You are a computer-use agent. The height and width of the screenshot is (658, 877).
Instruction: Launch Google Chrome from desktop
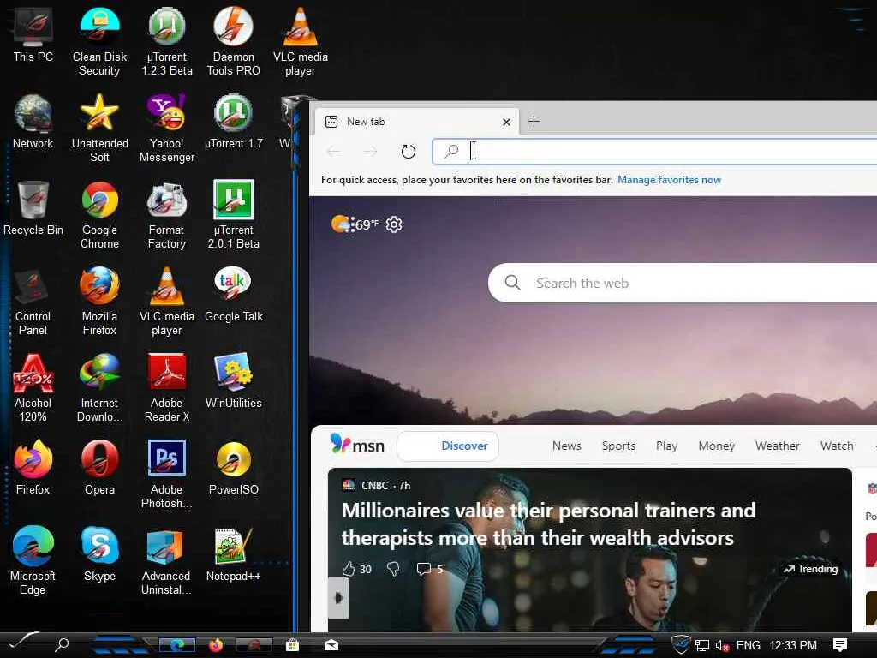99,215
